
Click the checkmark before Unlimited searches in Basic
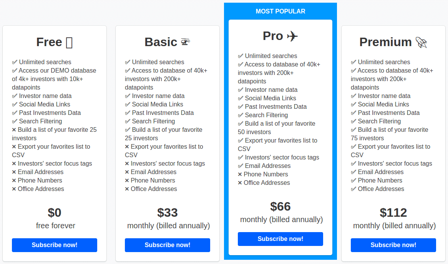point(128,62)
